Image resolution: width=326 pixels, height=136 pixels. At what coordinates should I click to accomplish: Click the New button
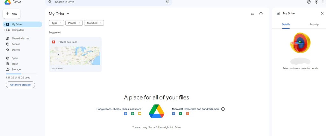[12, 14]
